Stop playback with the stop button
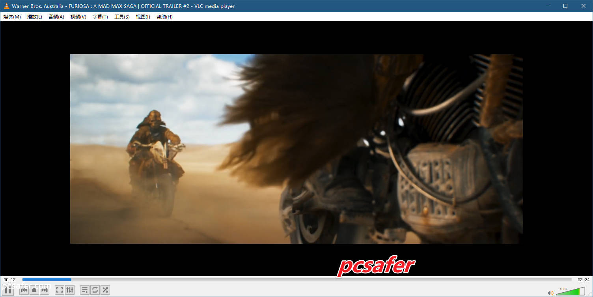 34,290
